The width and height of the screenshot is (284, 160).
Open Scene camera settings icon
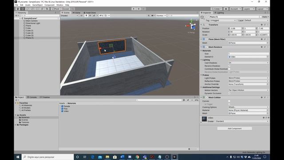tap(153, 16)
